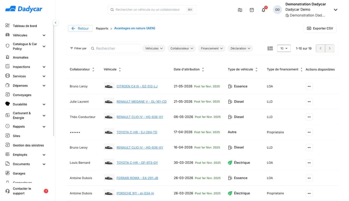Expand the Employés sidebar menu

coord(44,155)
